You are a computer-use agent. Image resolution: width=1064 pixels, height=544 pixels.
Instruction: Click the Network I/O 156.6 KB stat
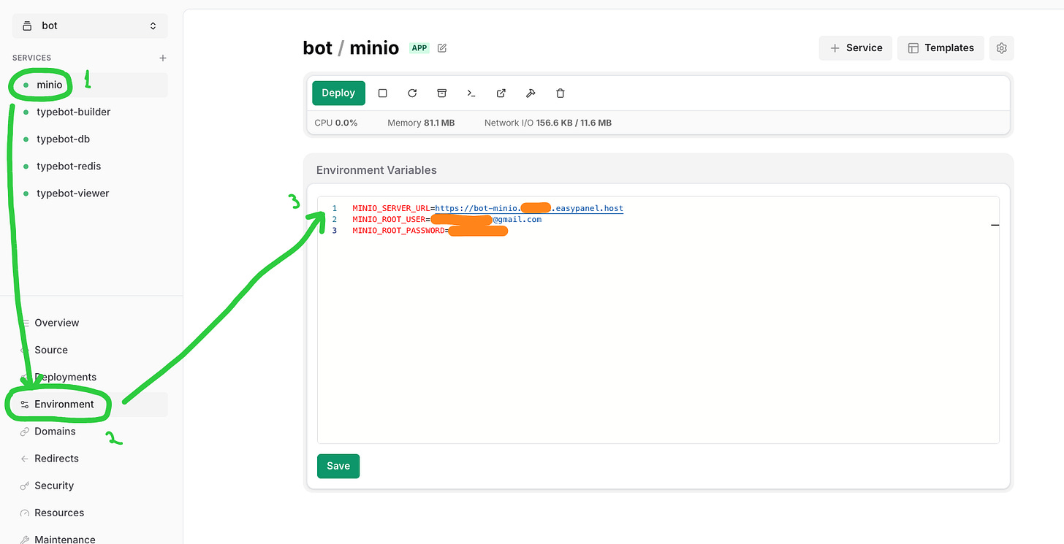click(x=548, y=123)
